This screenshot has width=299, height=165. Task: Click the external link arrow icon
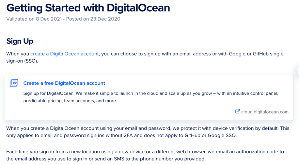click(x=237, y=111)
